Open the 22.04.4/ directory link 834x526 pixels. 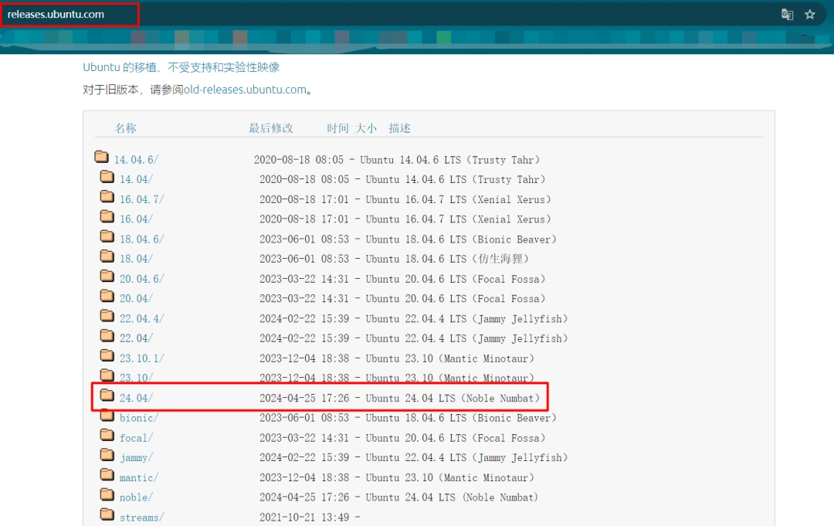click(142, 318)
